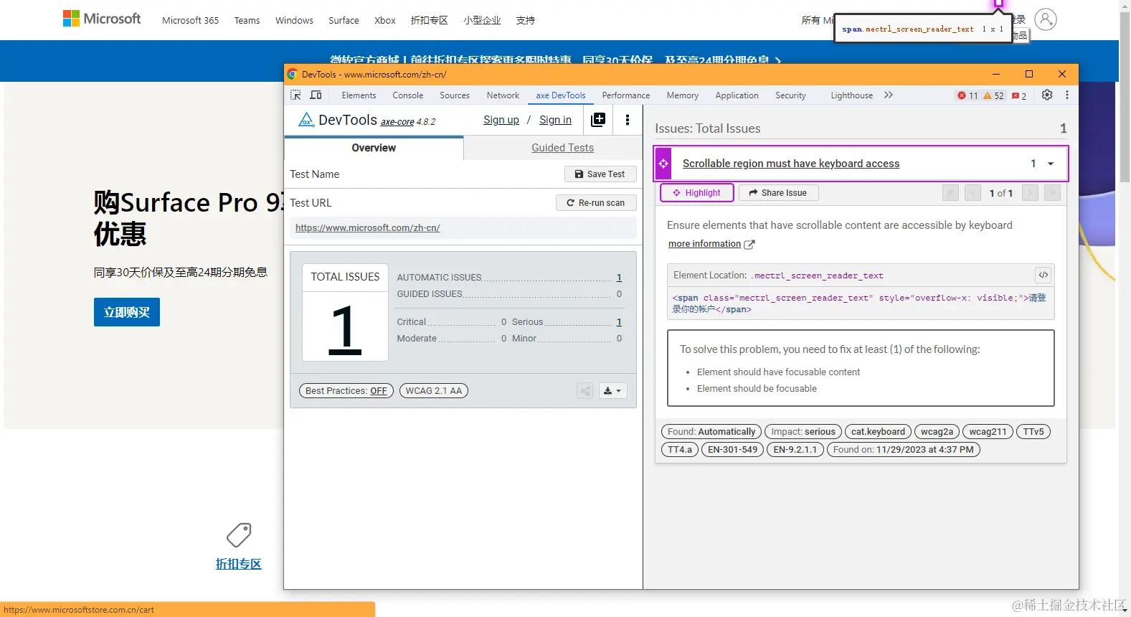Start a new scan with the plus icon

pyautogui.click(x=598, y=120)
